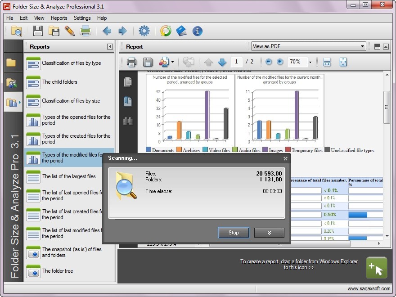The height and width of the screenshot is (297, 396).
Task: Expand the Scanning dialog with the chevron button
Action: pyautogui.click(x=269, y=233)
